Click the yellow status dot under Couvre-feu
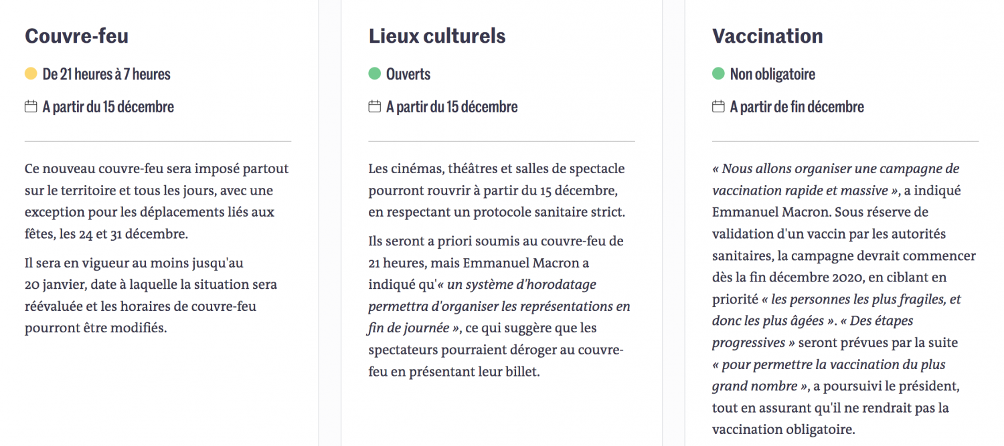 (x=31, y=74)
